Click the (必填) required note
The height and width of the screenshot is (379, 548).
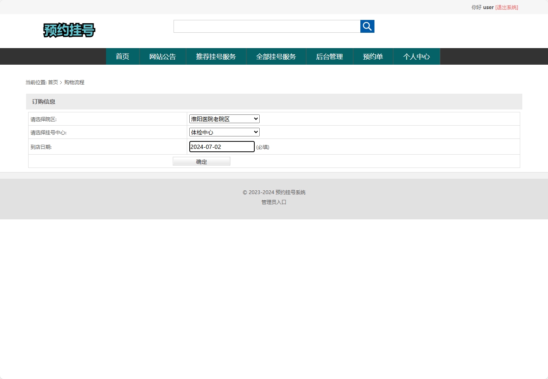[x=263, y=147]
